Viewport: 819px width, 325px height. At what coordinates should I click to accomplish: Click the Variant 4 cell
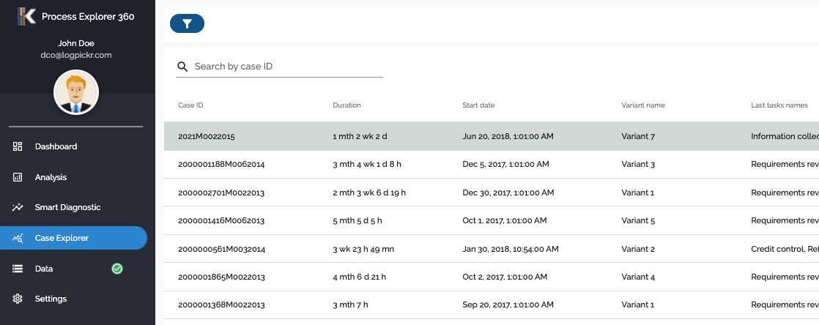coord(638,277)
